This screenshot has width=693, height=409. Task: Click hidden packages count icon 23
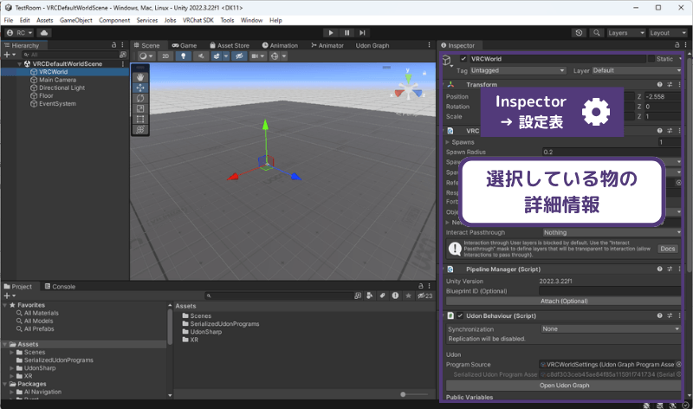425,295
